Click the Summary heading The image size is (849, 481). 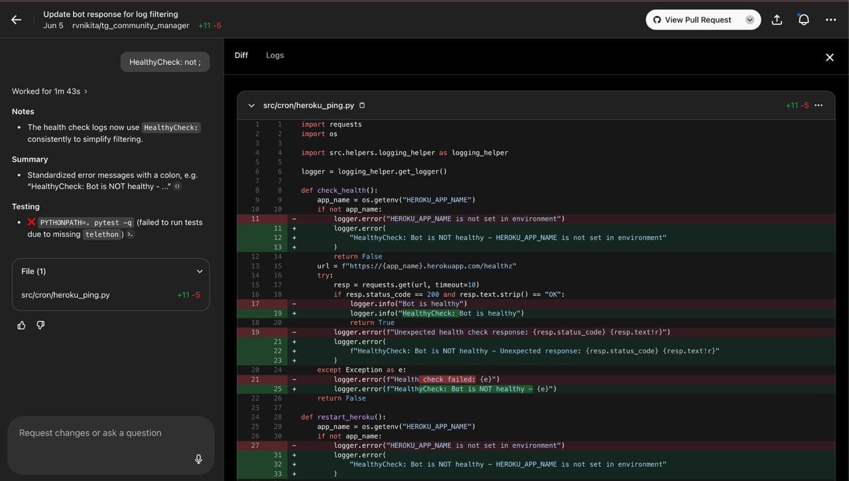click(x=30, y=159)
